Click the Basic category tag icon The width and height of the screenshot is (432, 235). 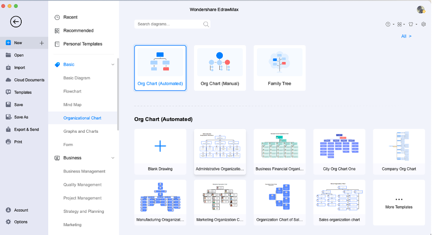[x=57, y=65]
